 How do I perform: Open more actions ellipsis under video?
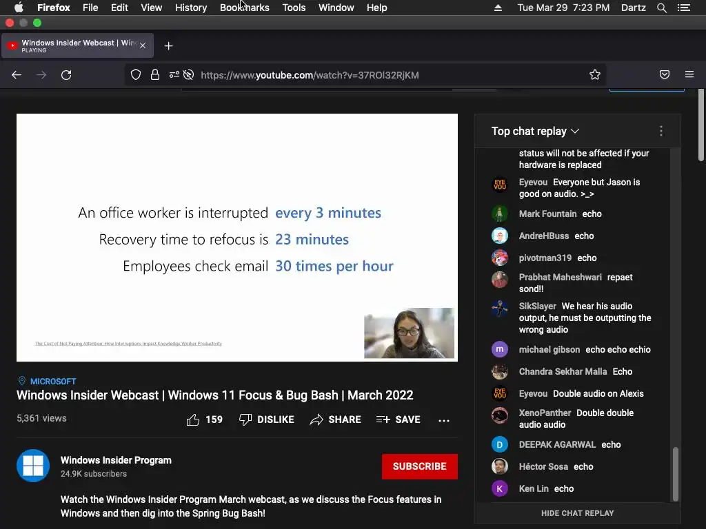[x=444, y=421]
